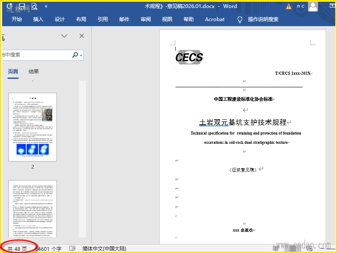The image size is (337, 253).
Task: Select the page thumbnail below page 2
Action: click(x=33, y=209)
